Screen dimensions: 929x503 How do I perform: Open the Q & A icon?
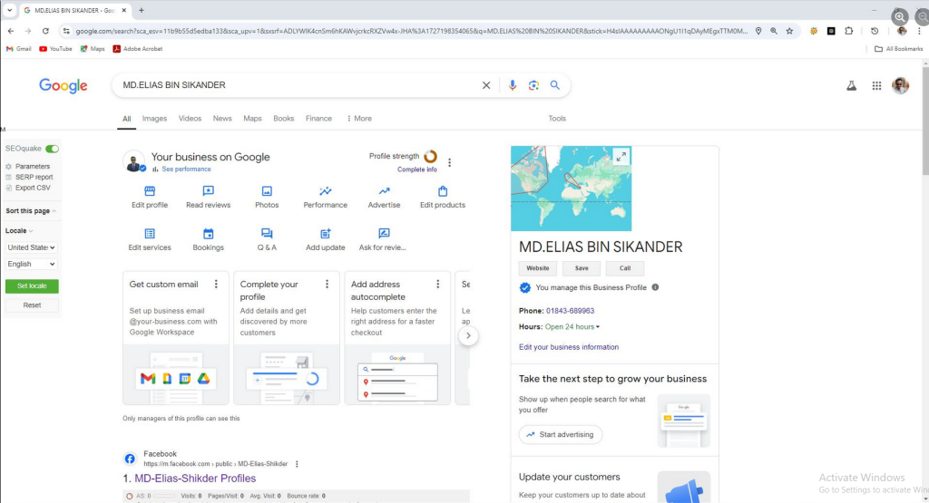click(267, 234)
